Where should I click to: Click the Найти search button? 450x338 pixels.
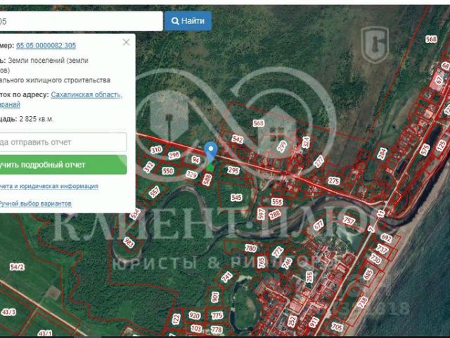pos(188,21)
